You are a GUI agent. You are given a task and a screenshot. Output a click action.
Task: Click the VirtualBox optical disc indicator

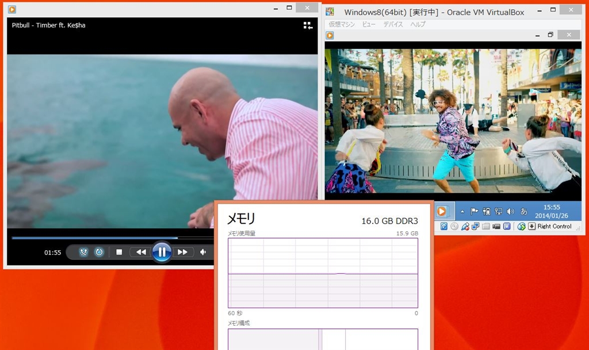454,226
